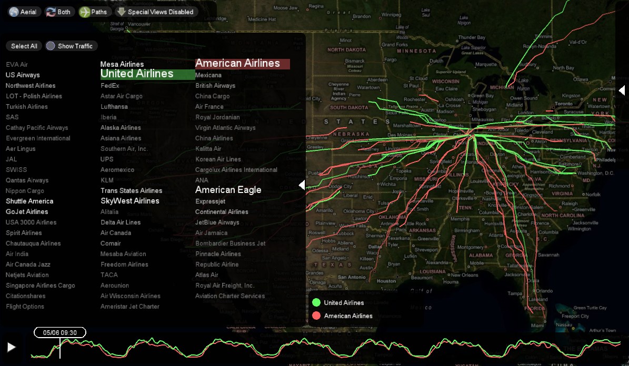This screenshot has width=629, height=366.
Task: Select Continental Airlines
Action: pos(222,212)
